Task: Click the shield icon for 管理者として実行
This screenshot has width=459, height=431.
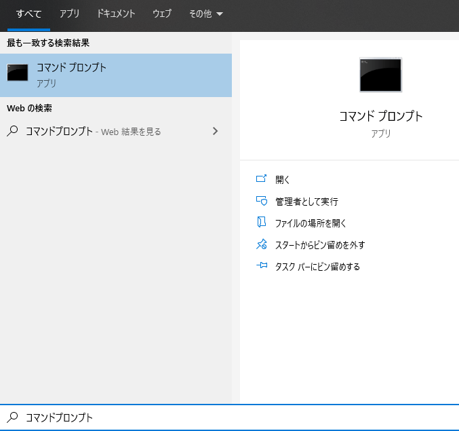Action: point(262,201)
